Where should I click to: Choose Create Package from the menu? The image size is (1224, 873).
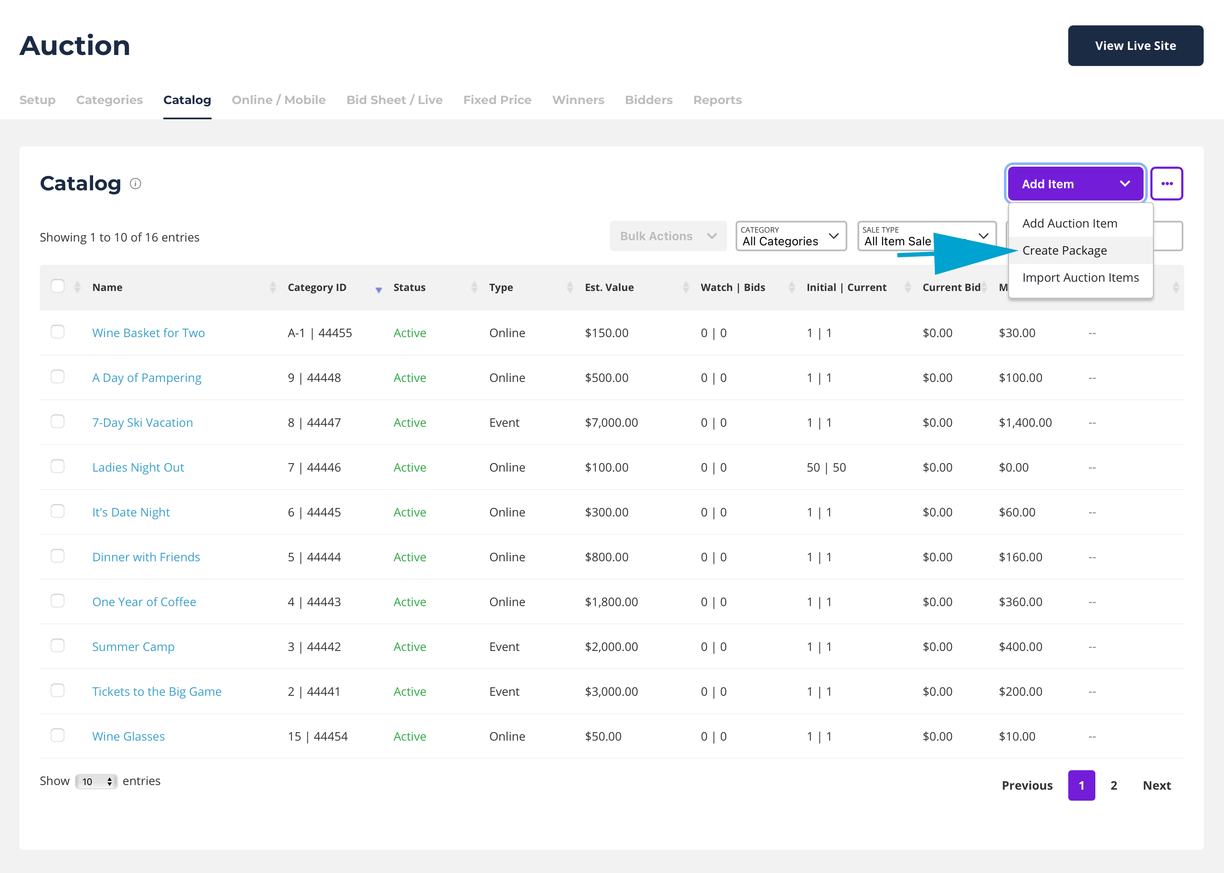pyautogui.click(x=1064, y=250)
